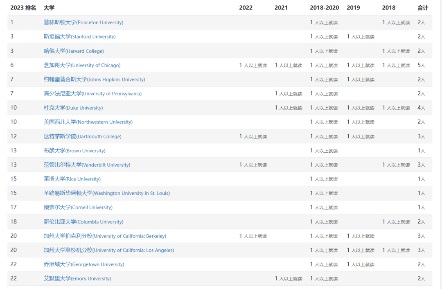Select University of California: Berkeley link
Viewport: 442px width, 289px height.
[105, 236]
